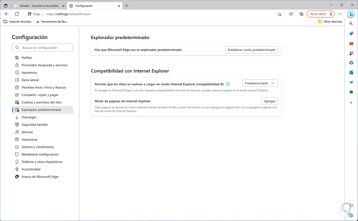Click the Iniciar sesión button
The height and width of the screenshot is (221, 358).
(320, 14)
